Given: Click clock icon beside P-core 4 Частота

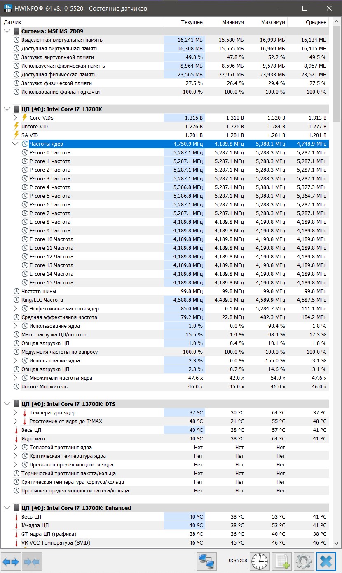Looking at the screenshot, I should 25,187.
